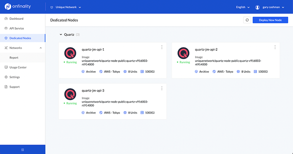The width and height of the screenshot is (293, 154).
Task: Click the Quartz group title
Action: click(69, 35)
